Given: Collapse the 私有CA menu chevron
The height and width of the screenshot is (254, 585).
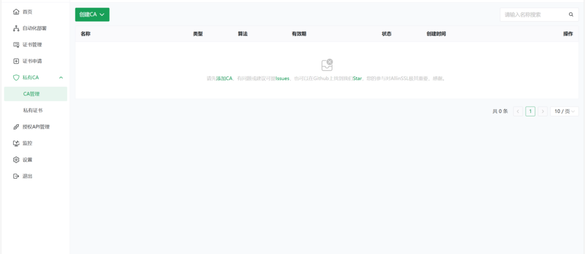Looking at the screenshot, I should point(61,78).
